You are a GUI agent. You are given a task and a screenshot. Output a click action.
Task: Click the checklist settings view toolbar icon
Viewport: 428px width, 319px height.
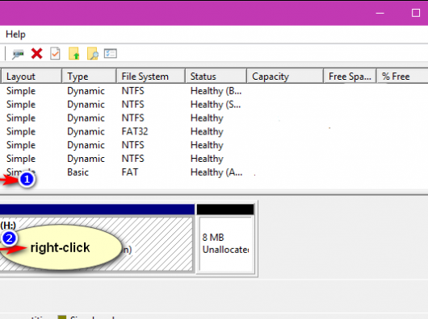tap(111, 53)
